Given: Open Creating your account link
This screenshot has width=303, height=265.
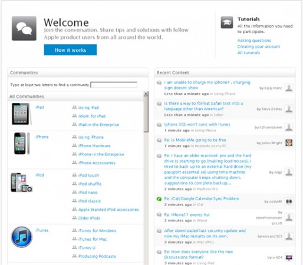Looking at the screenshot, I should click(258, 47).
